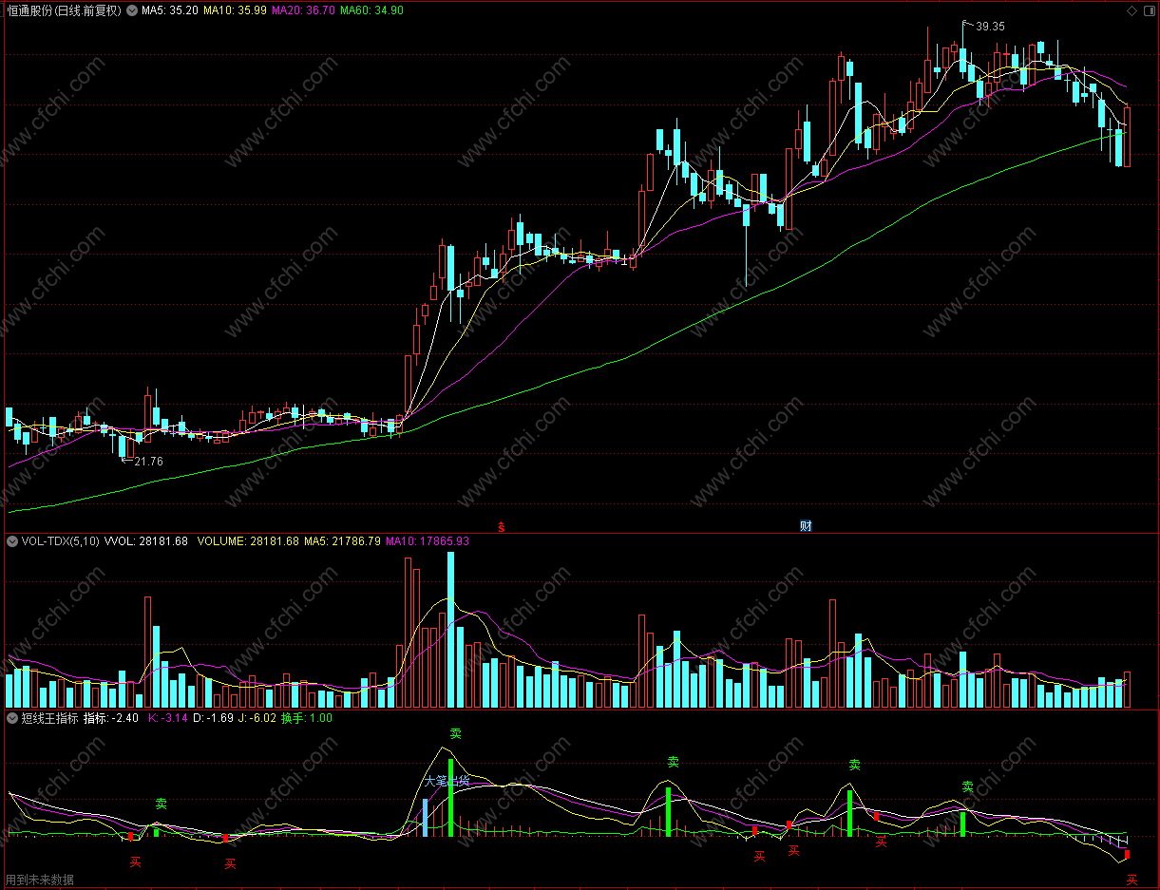This screenshot has width=1160, height=890.
Task: Click the D: -1.69 value
Action: click(x=214, y=718)
